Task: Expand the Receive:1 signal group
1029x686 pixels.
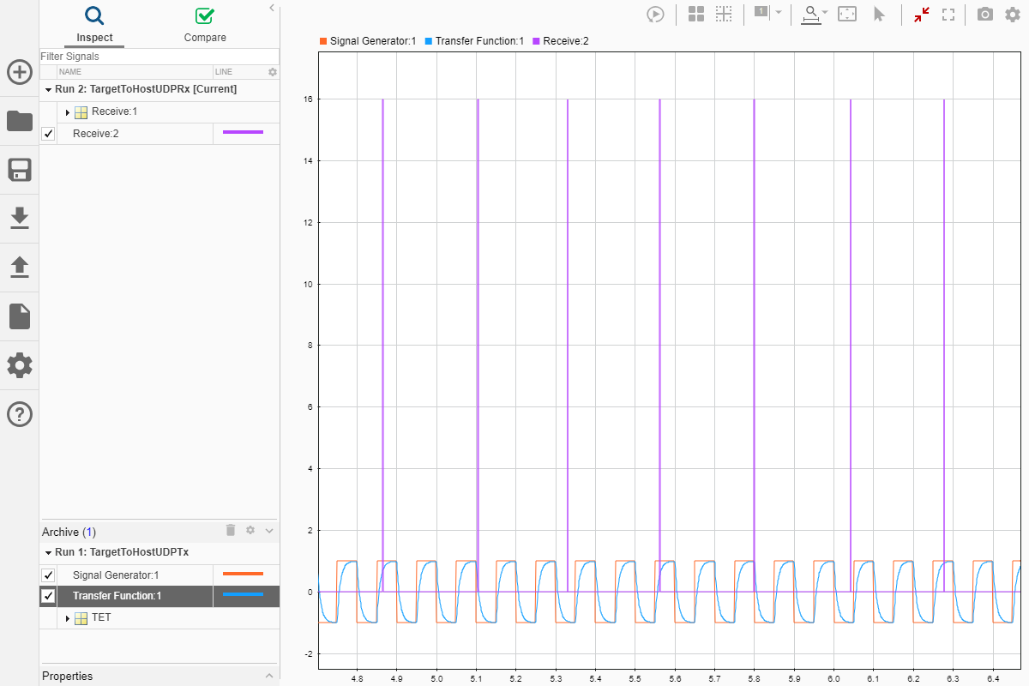Action: 68,112
